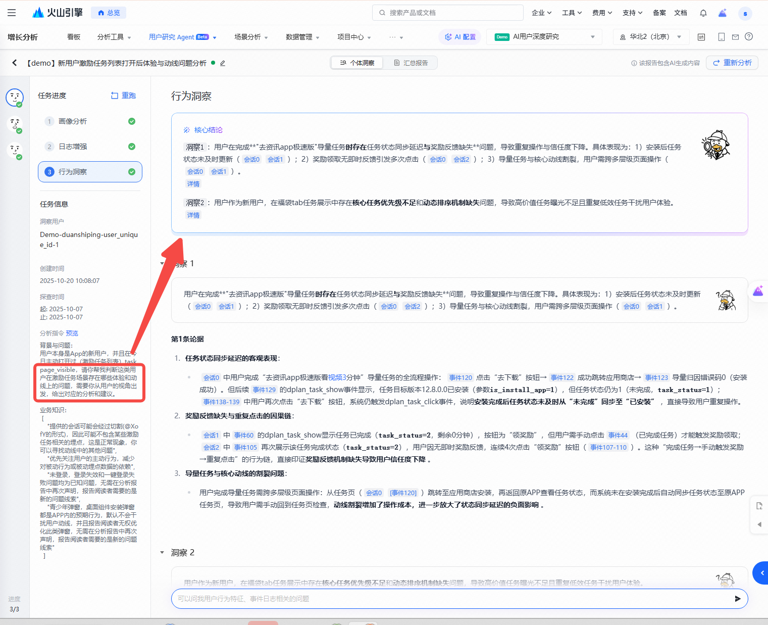Screen dimensions: 768x625
Task: Click the AI-generated content info icon
Action: point(634,63)
